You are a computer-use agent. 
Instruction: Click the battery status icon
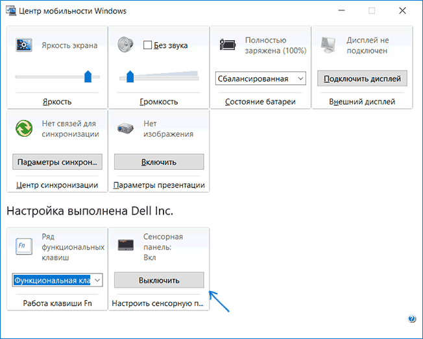[x=228, y=45]
